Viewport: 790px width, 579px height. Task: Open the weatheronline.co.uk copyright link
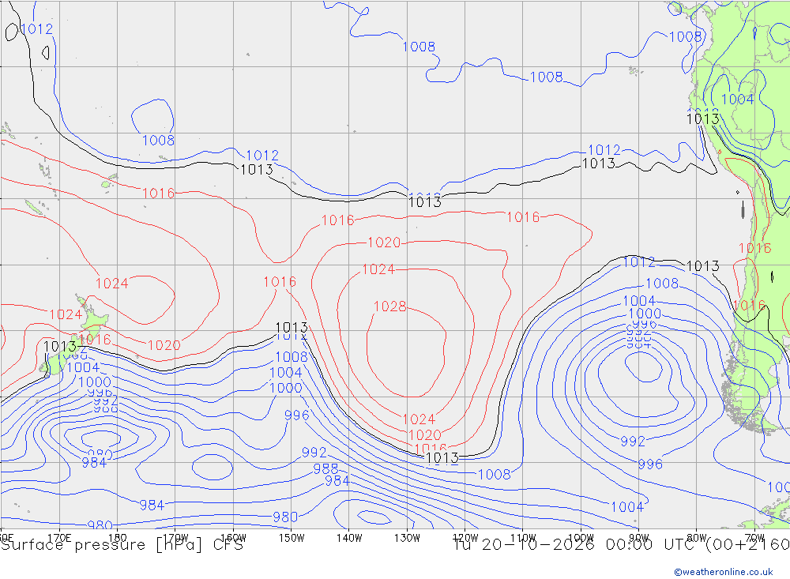(x=724, y=572)
